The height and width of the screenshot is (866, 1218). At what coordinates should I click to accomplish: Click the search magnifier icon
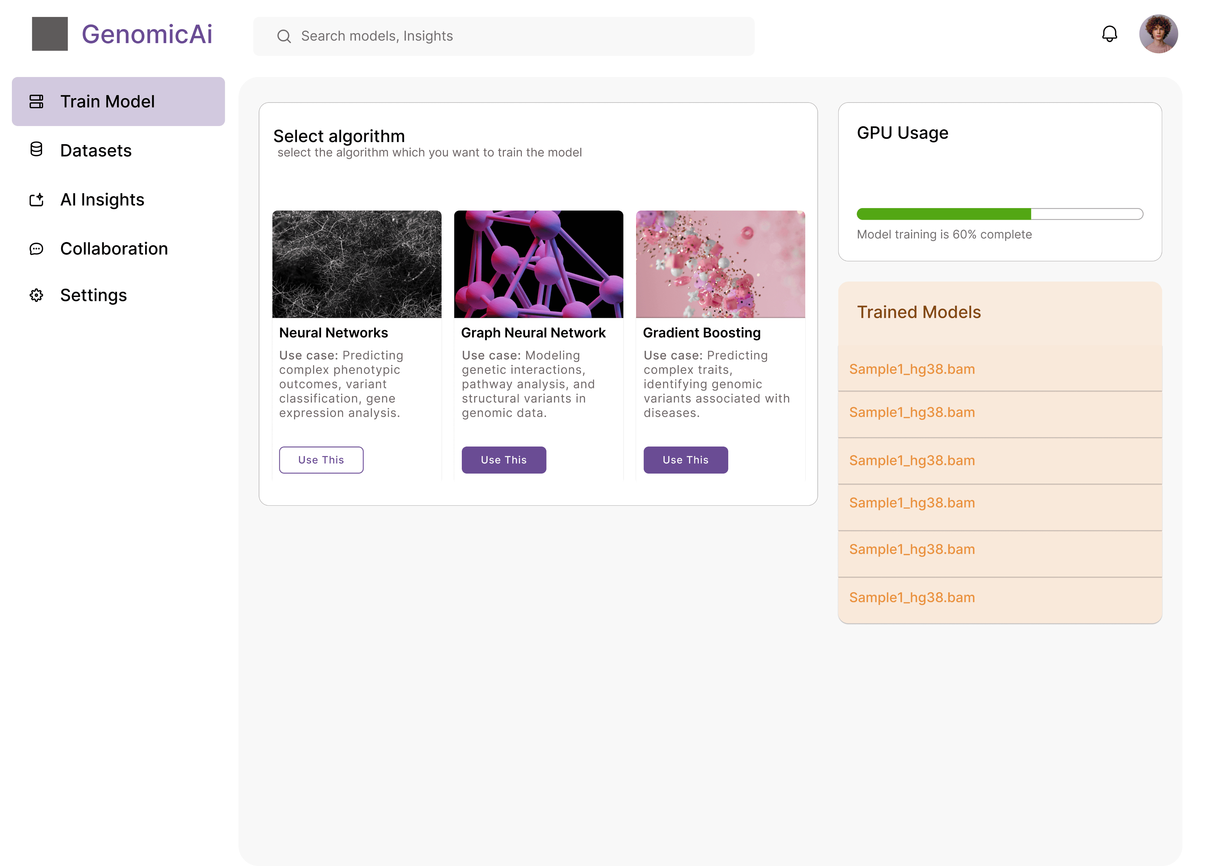(x=284, y=36)
